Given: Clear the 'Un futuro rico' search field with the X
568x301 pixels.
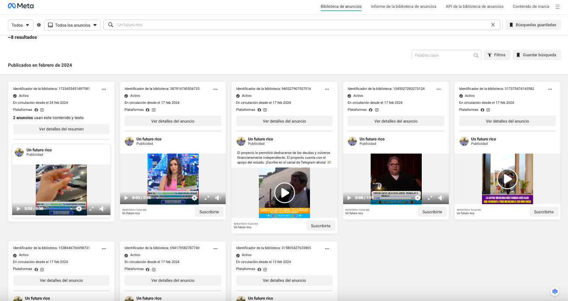Looking at the screenshot, I should [x=493, y=25].
